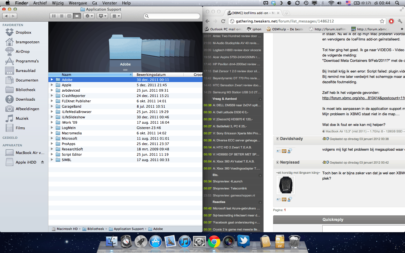Go back in the Finder window
Screen dimensions: 405x253
[x=6, y=16]
